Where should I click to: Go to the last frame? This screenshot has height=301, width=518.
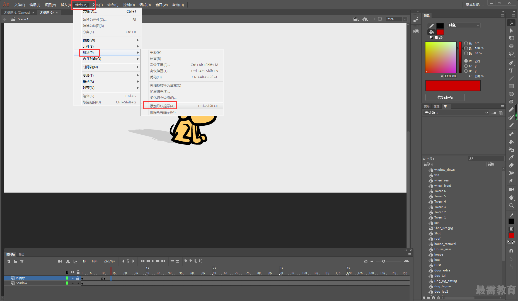(163, 261)
